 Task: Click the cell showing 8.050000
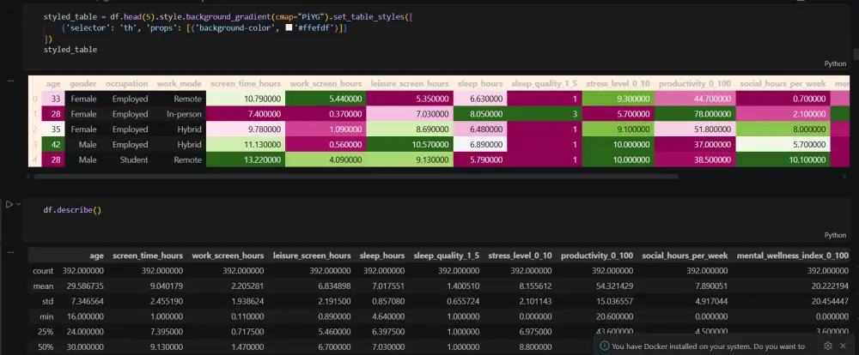(x=480, y=114)
